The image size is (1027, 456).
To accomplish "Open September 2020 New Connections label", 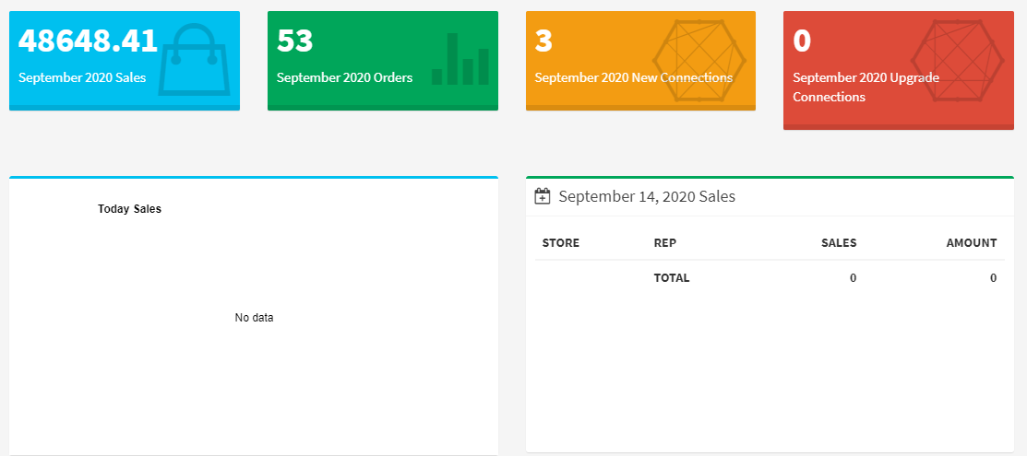I will (633, 77).
